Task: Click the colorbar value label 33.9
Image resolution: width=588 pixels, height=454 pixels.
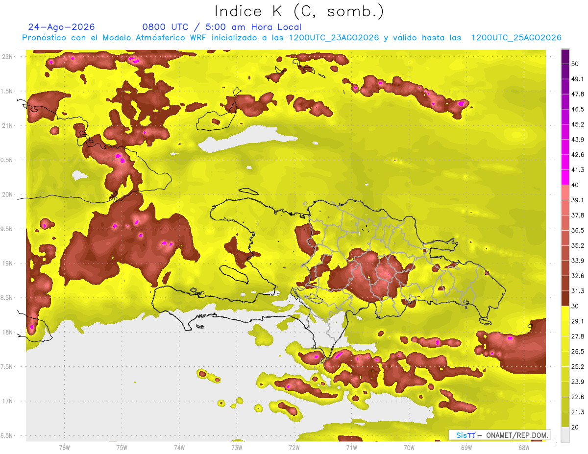Action: [578, 261]
